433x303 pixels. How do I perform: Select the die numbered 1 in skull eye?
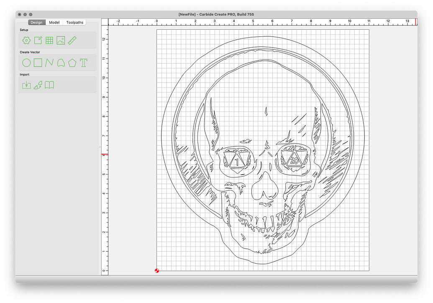[x=237, y=161]
